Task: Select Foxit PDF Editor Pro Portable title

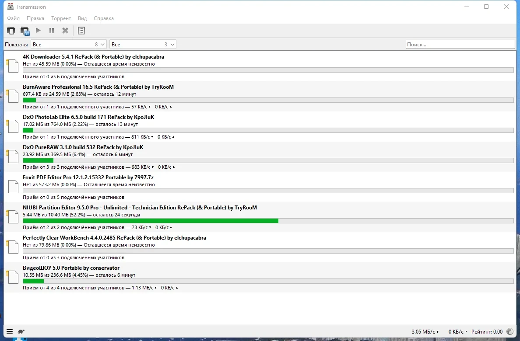Action: coord(88,177)
